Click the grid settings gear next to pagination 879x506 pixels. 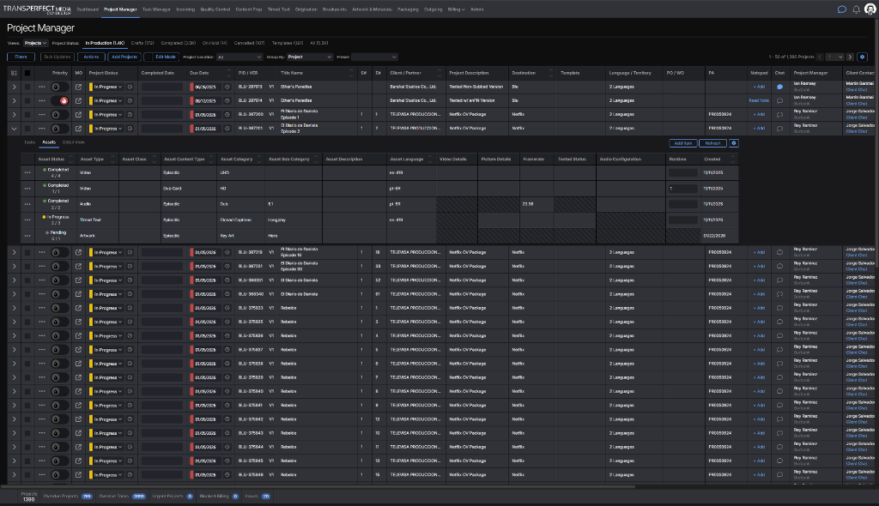click(862, 57)
